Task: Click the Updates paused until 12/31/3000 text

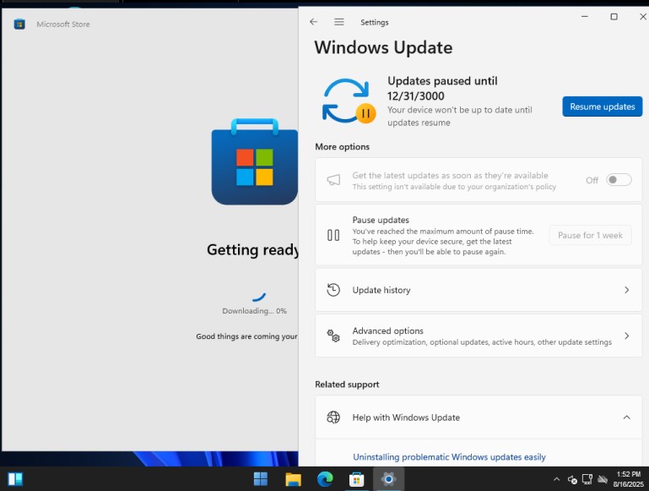Action: [442, 88]
